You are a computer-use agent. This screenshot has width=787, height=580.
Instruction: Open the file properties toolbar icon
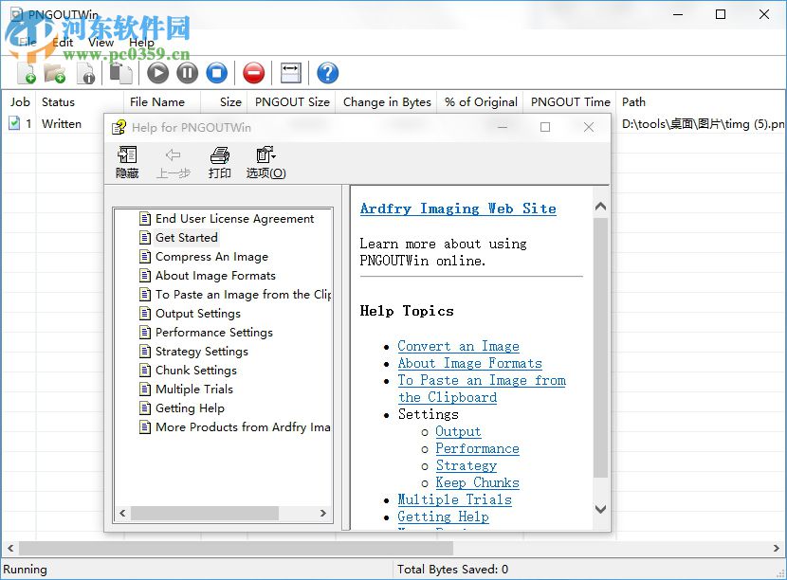tap(86, 73)
